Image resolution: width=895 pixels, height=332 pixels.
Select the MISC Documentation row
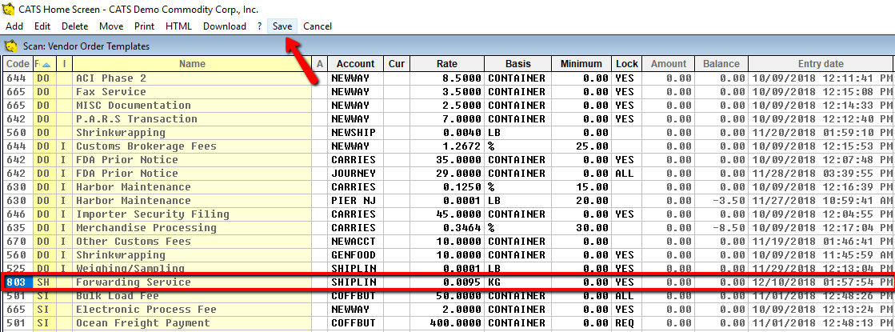448,106
